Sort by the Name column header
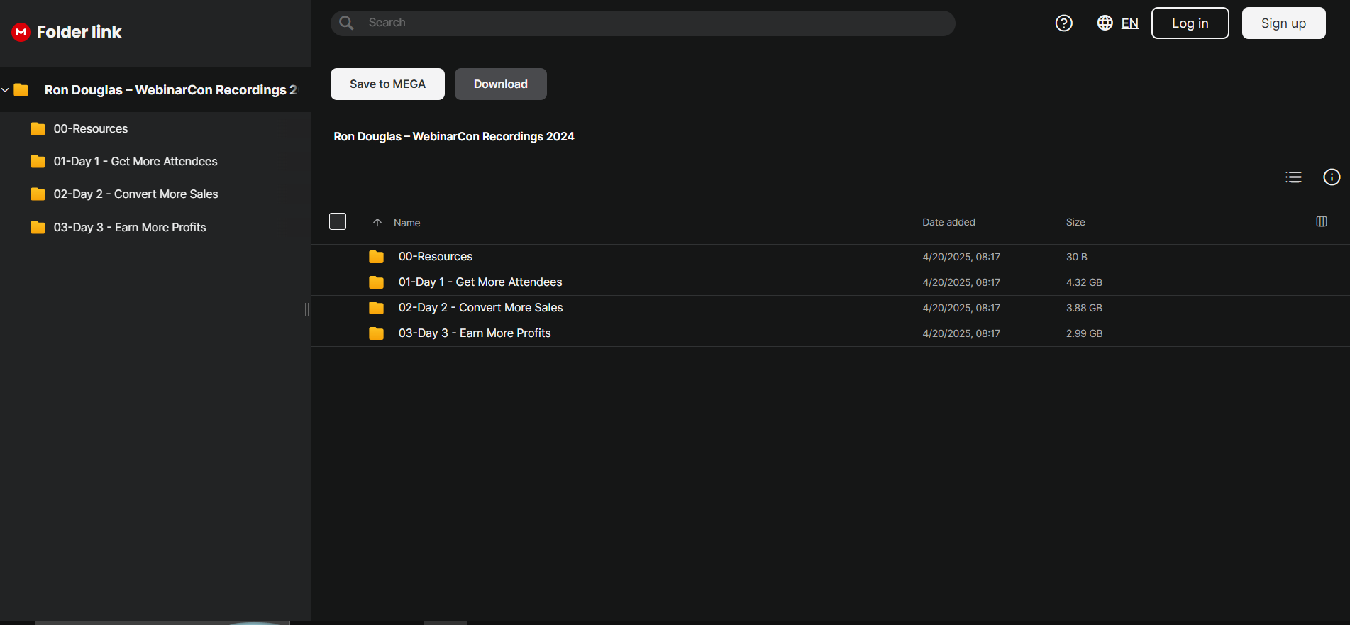This screenshot has height=625, width=1350. (407, 223)
